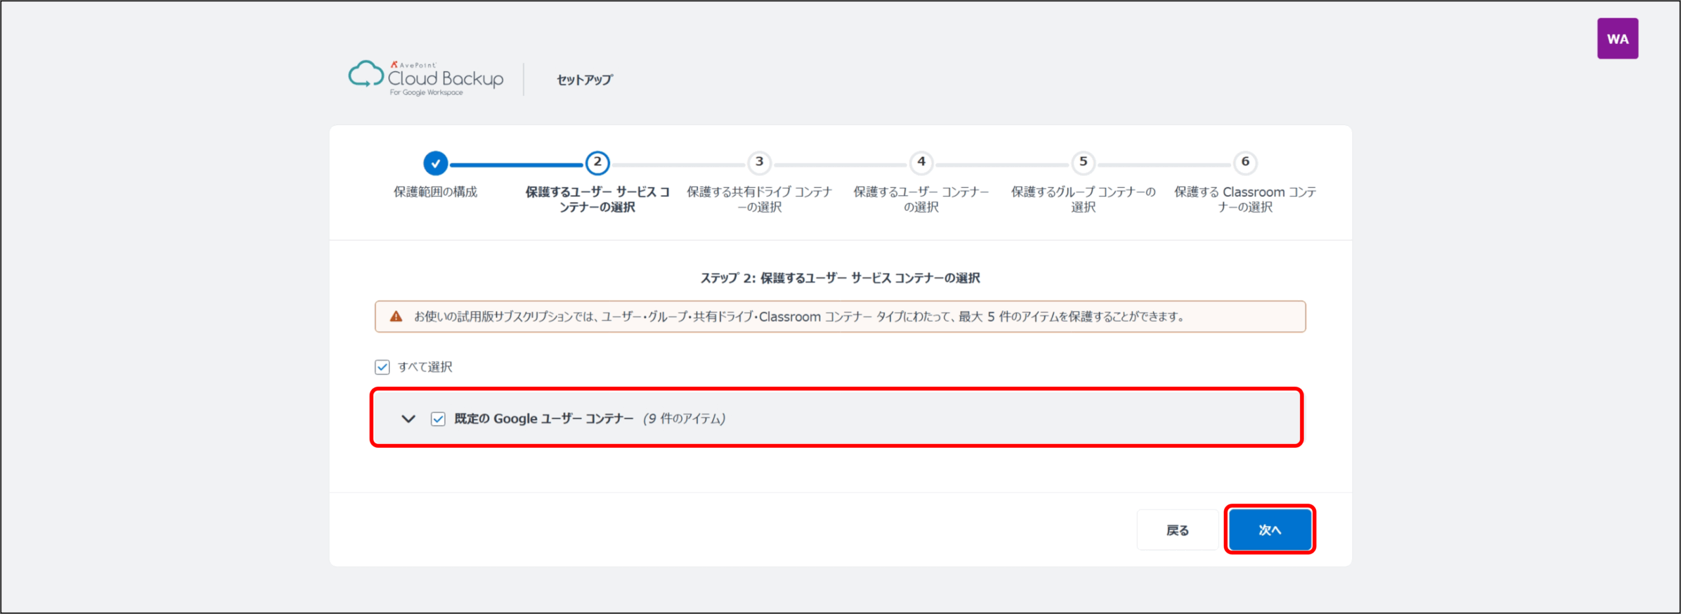Go to 保護するグループ コンテナーの選択 step label
Screen dimensions: 1681x614
[1083, 199]
